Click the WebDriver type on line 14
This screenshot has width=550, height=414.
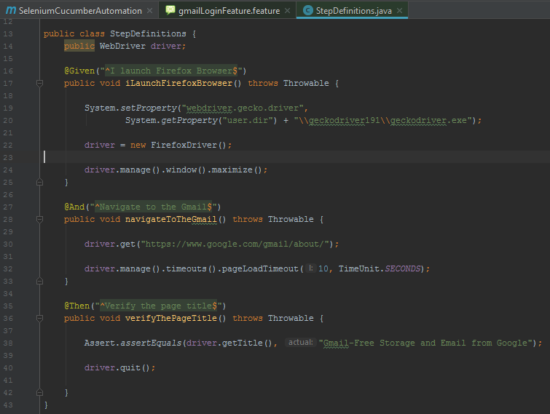[x=122, y=46]
